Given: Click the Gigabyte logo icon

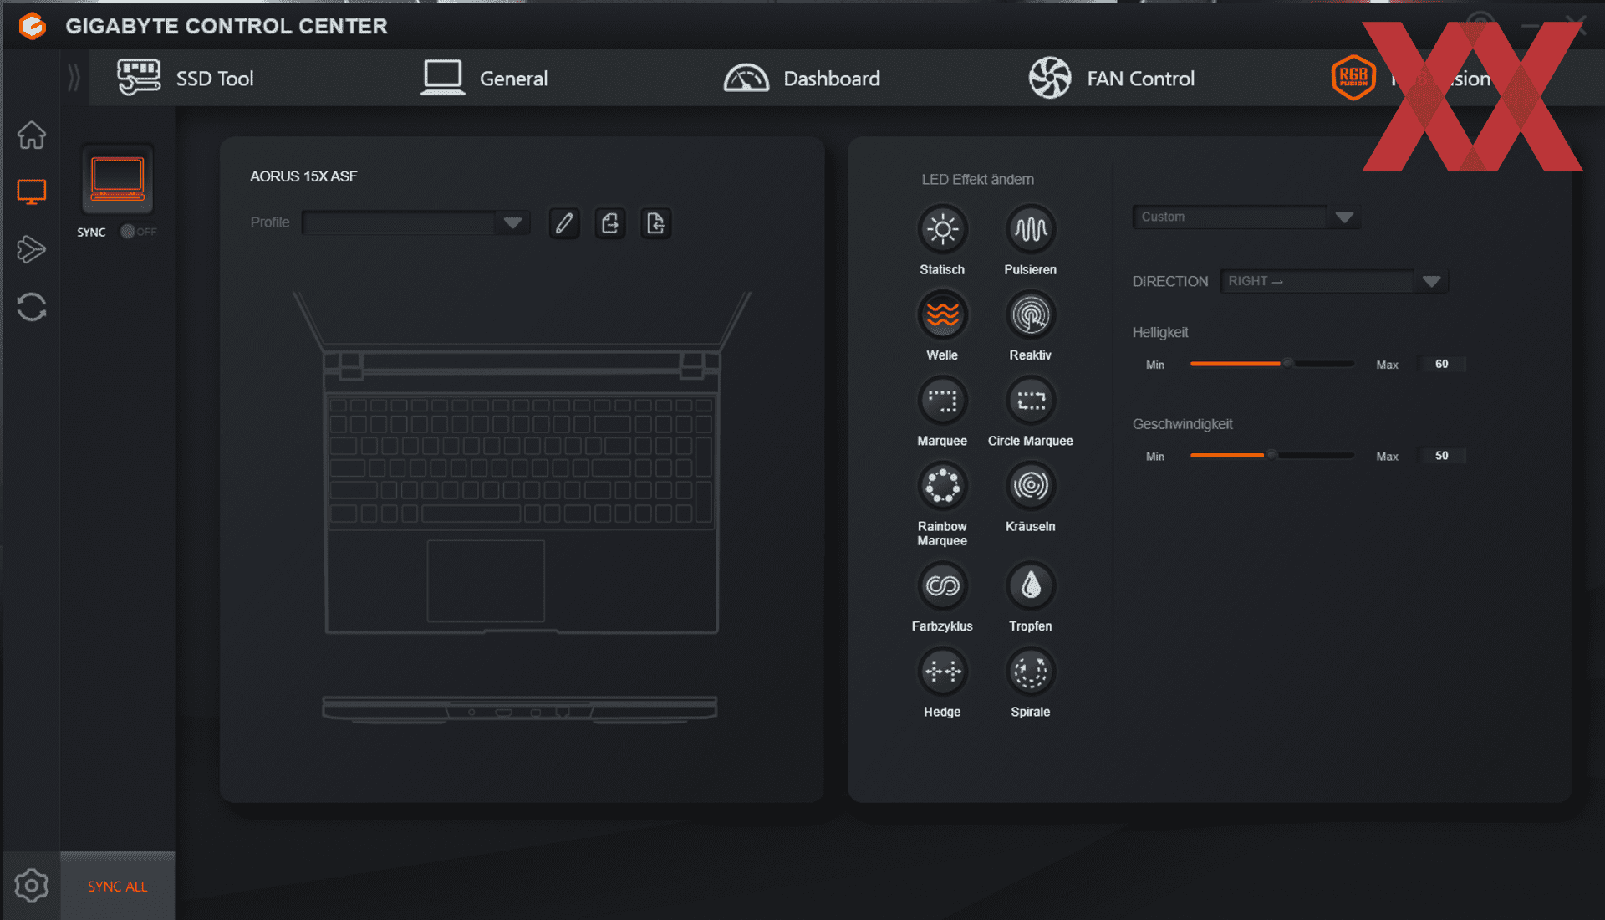Looking at the screenshot, I should [x=33, y=26].
